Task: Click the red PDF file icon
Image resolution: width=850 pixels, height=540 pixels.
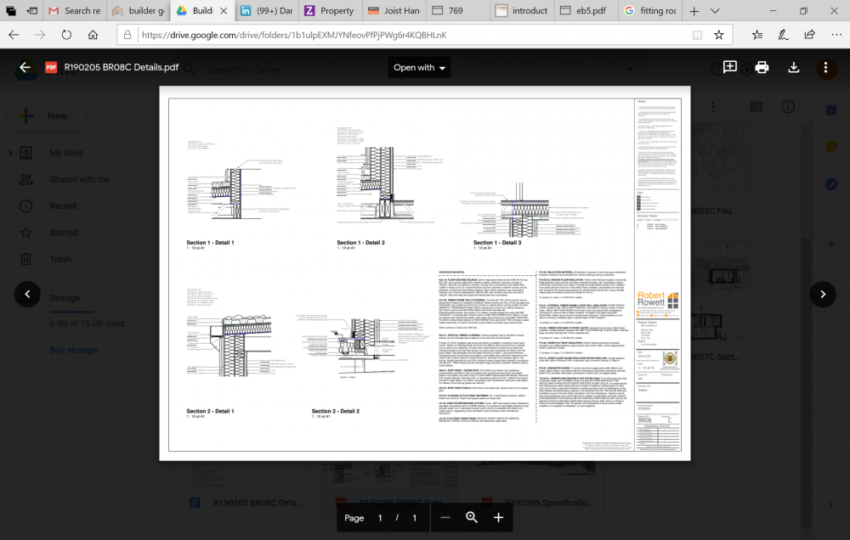Action: [51, 67]
